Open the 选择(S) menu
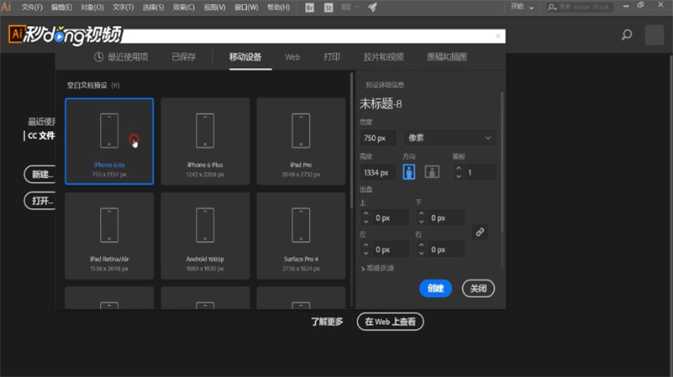Viewport: 673px width, 377px height. (x=153, y=8)
